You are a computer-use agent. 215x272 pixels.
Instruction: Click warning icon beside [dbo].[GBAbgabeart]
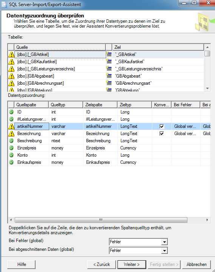11,76
